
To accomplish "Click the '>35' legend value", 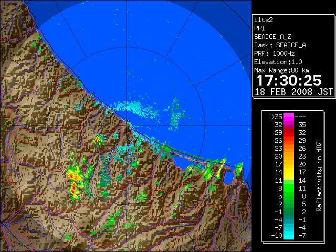I will (x=277, y=117).
